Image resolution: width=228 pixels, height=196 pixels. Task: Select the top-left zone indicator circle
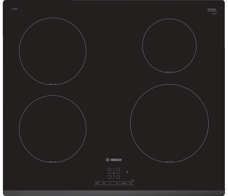pyautogui.click(x=109, y=169)
